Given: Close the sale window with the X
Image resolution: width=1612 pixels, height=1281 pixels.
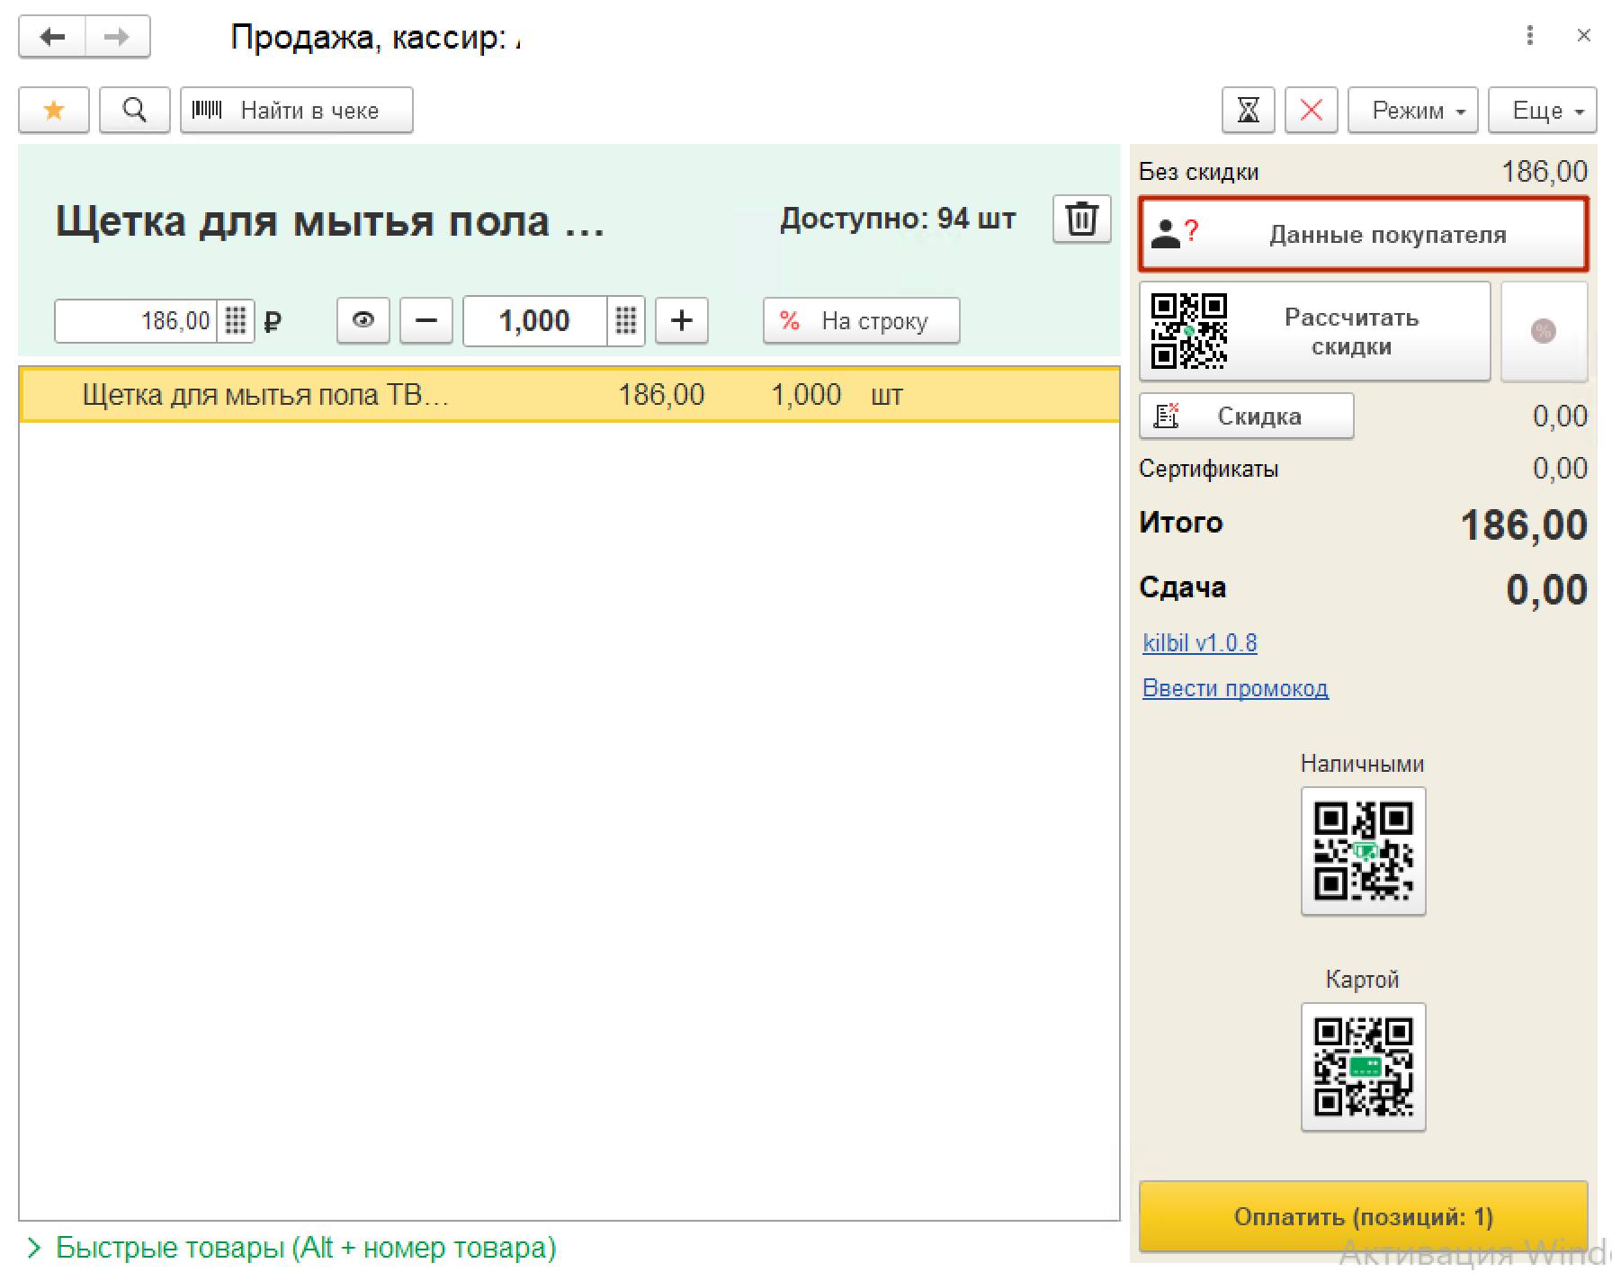Looking at the screenshot, I should pos(1584,36).
